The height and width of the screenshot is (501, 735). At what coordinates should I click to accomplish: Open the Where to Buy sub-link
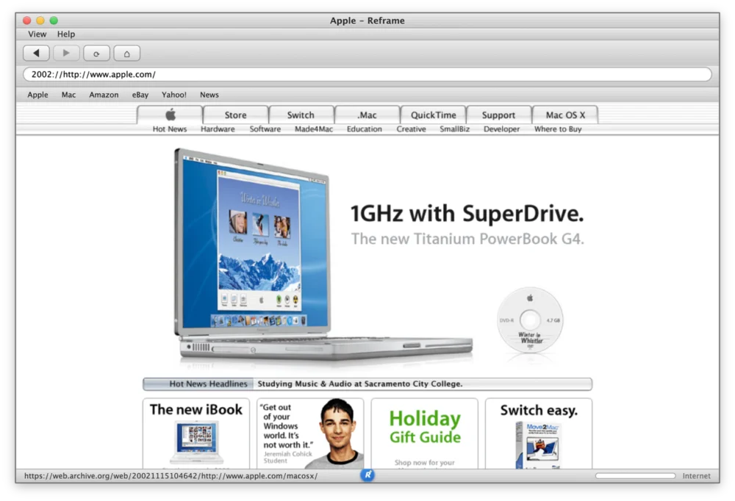pos(558,129)
